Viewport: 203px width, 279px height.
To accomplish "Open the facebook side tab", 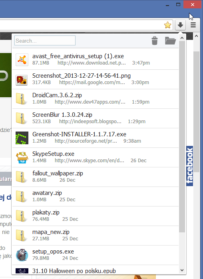I will [190, 166].
